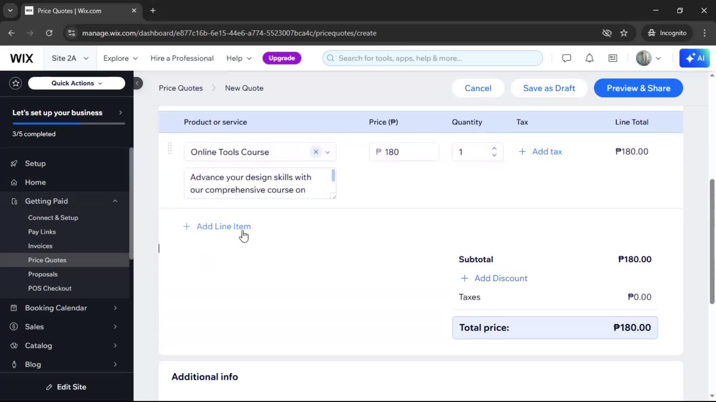
Task: Go to Price Quotes breadcrumb
Action: tap(181, 88)
